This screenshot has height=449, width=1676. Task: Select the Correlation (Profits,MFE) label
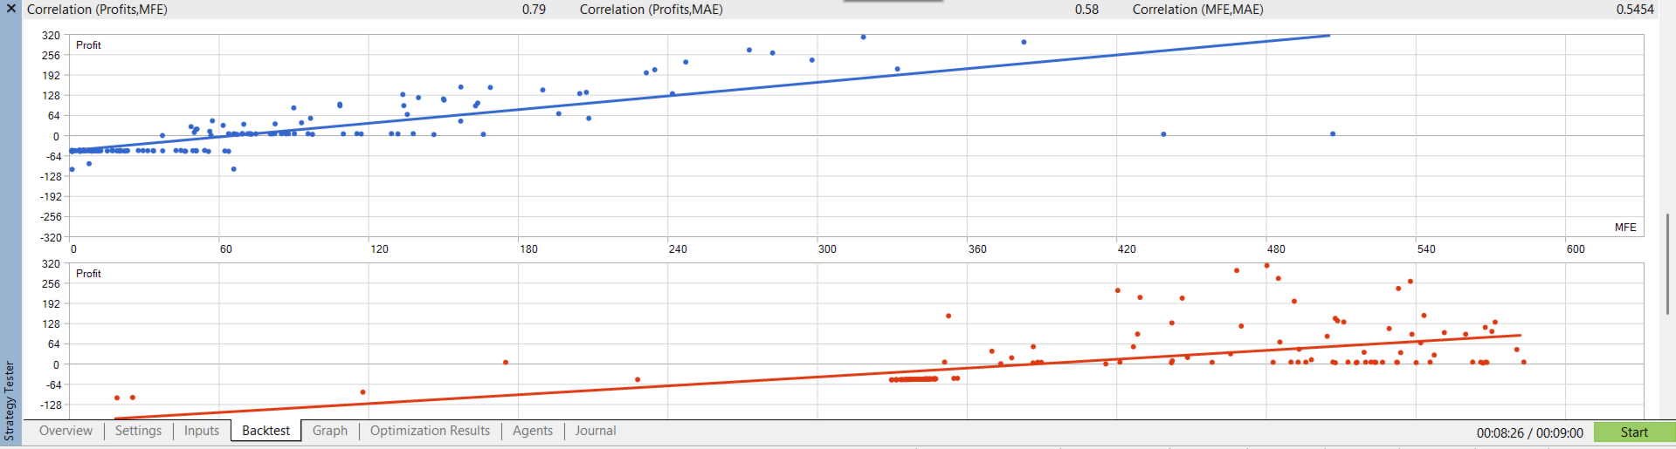pyautogui.click(x=97, y=10)
